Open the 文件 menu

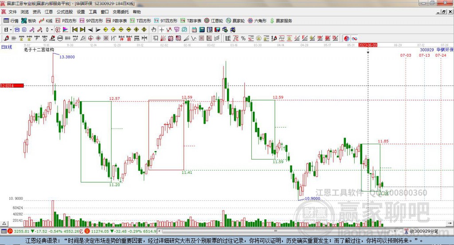(x=12, y=12)
